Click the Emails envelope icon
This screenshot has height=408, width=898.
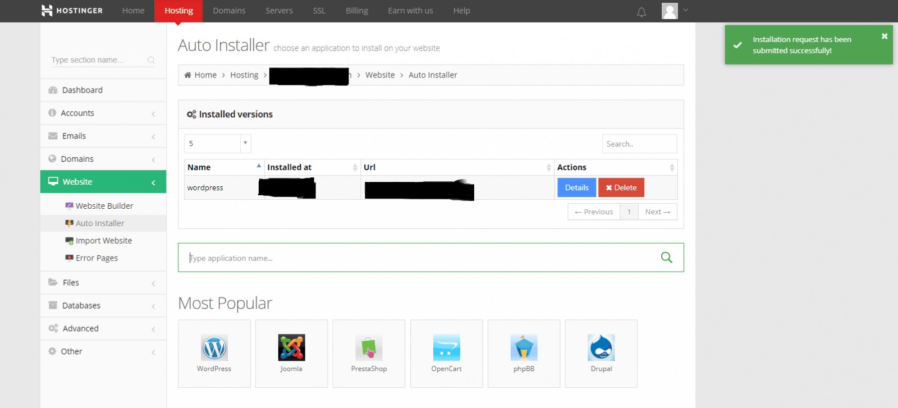(x=53, y=136)
